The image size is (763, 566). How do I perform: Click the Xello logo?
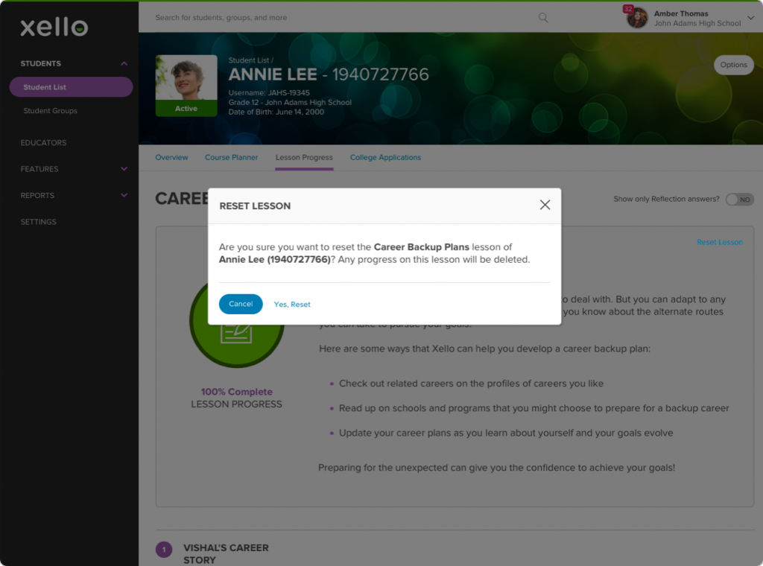tap(54, 28)
